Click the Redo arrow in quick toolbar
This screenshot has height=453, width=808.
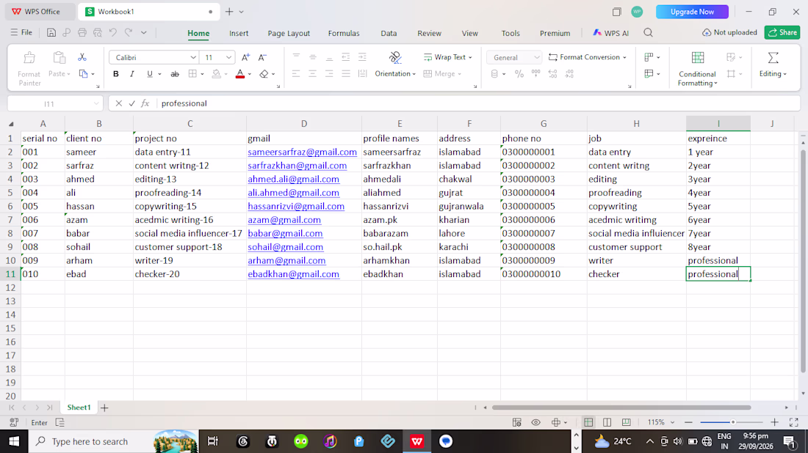(x=129, y=32)
